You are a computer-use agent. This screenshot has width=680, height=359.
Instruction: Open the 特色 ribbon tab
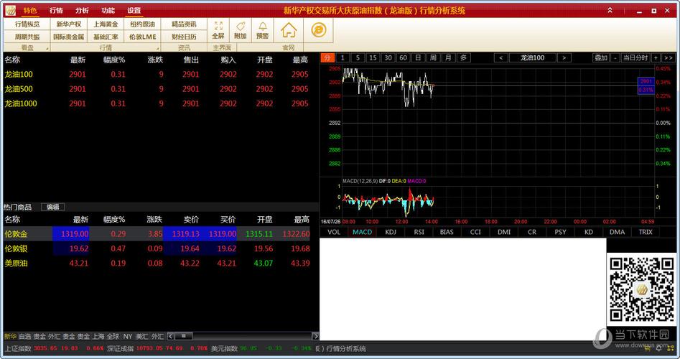tap(30, 10)
